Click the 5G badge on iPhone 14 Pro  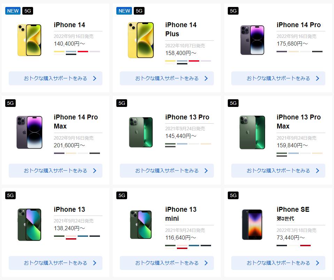point(233,11)
